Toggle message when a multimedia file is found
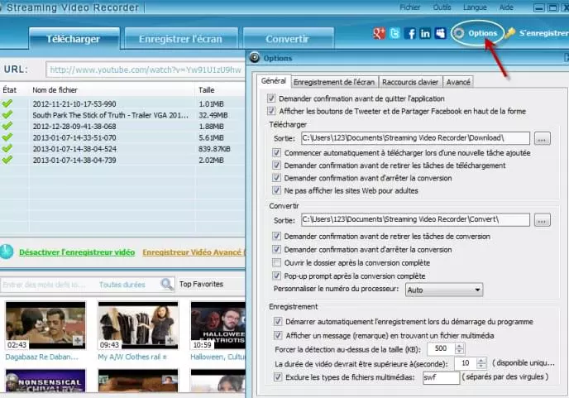The image size is (569, 398). [278, 335]
